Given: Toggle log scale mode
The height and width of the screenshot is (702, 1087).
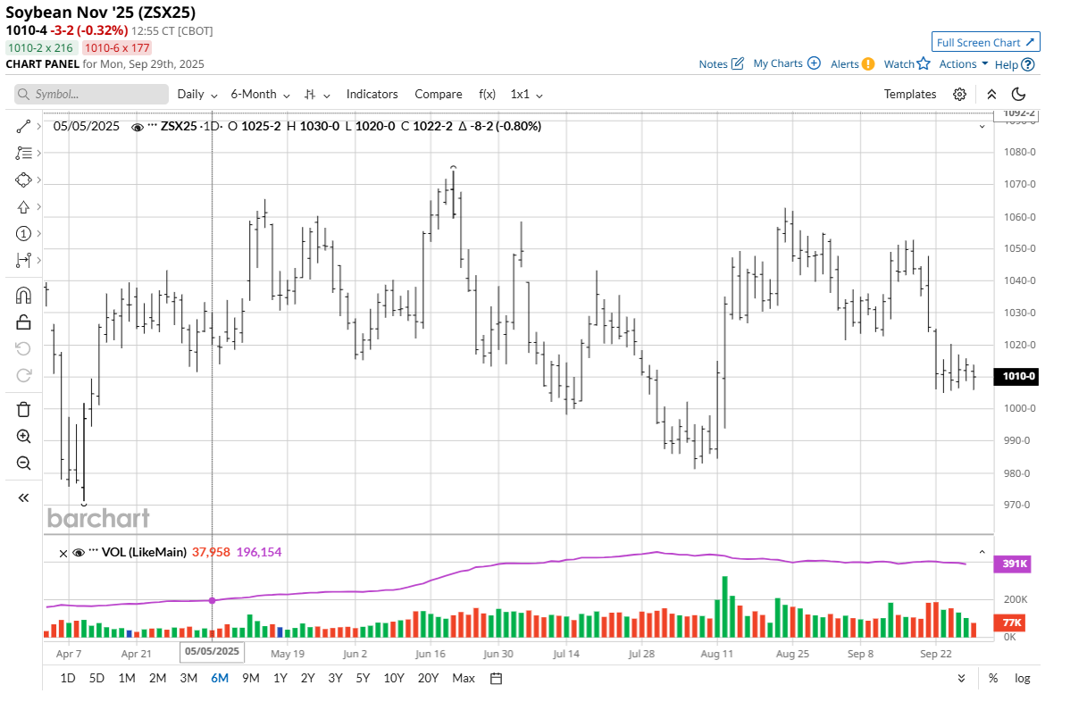Looking at the screenshot, I should (1022, 678).
